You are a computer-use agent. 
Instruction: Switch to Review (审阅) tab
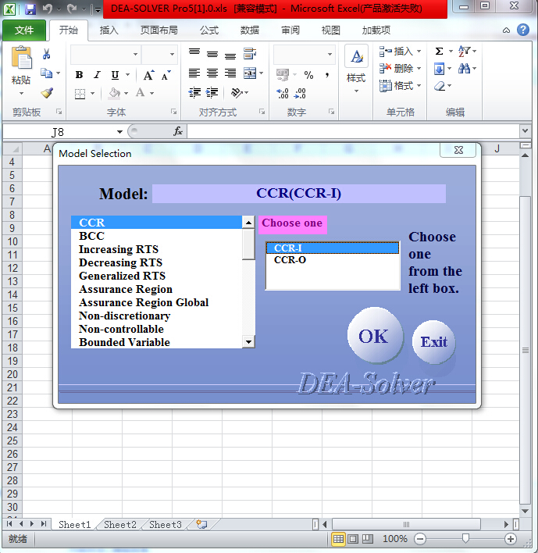(x=290, y=30)
